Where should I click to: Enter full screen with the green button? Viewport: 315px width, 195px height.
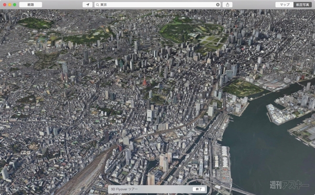click(x=15, y=5)
